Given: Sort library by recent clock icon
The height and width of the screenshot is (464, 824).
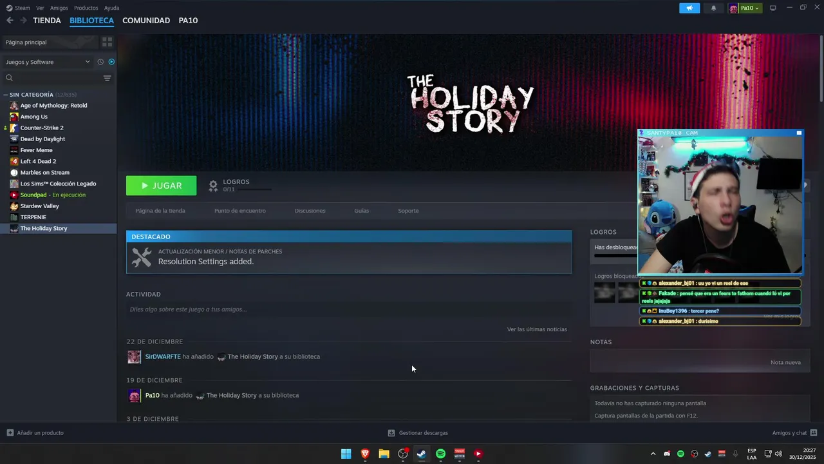Looking at the screenshot, I should click(x=100, y=62).
